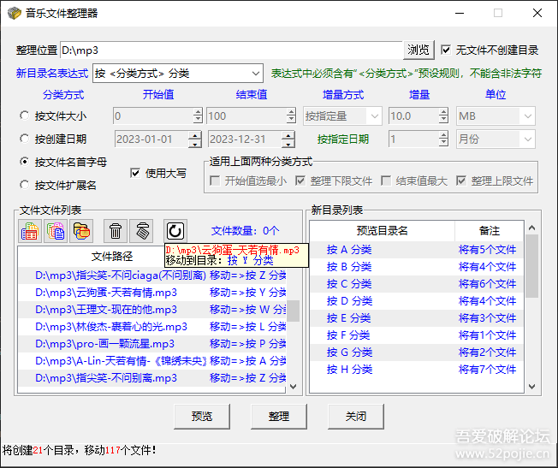Decrease end date 2023-12-31 spinner
This screenshot has height=468, width=558.
[288, 144]
